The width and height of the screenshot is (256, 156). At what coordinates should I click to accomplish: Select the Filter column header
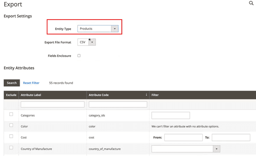203,95
